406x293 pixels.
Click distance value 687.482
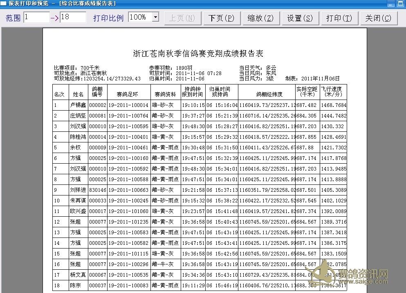click(x=306, y=105)
